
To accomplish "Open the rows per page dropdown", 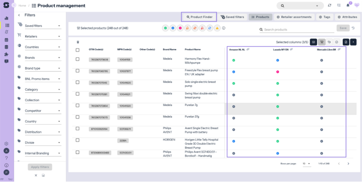I will click(x=306, y=164).
